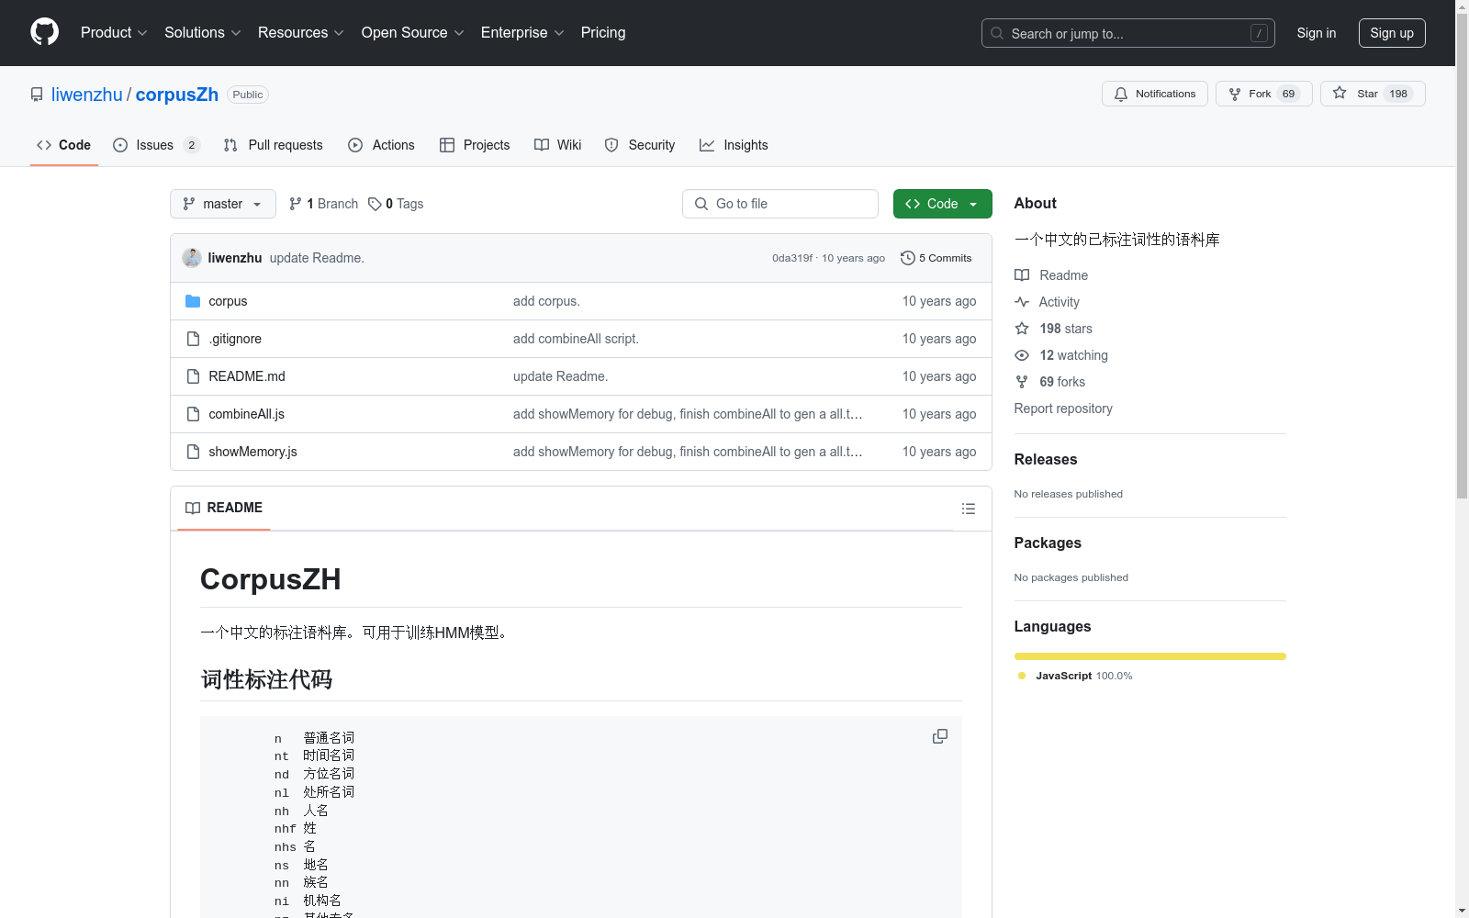Click the Releases heading link
The height and width of the screenshot is (918, 1469).
click(1046, 459)
